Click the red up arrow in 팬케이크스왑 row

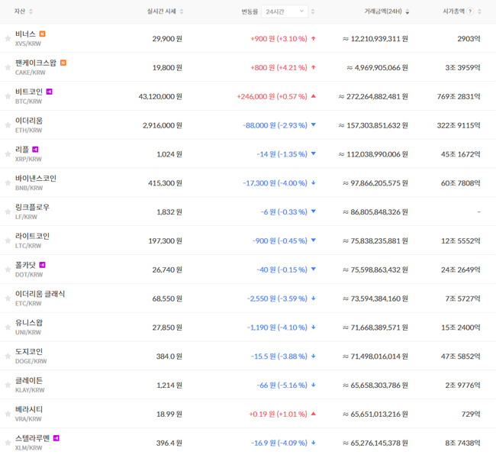314,67
